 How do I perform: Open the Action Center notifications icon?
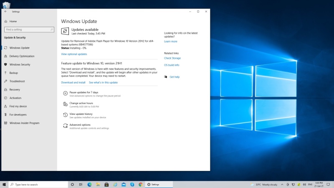tap(328, 185)
